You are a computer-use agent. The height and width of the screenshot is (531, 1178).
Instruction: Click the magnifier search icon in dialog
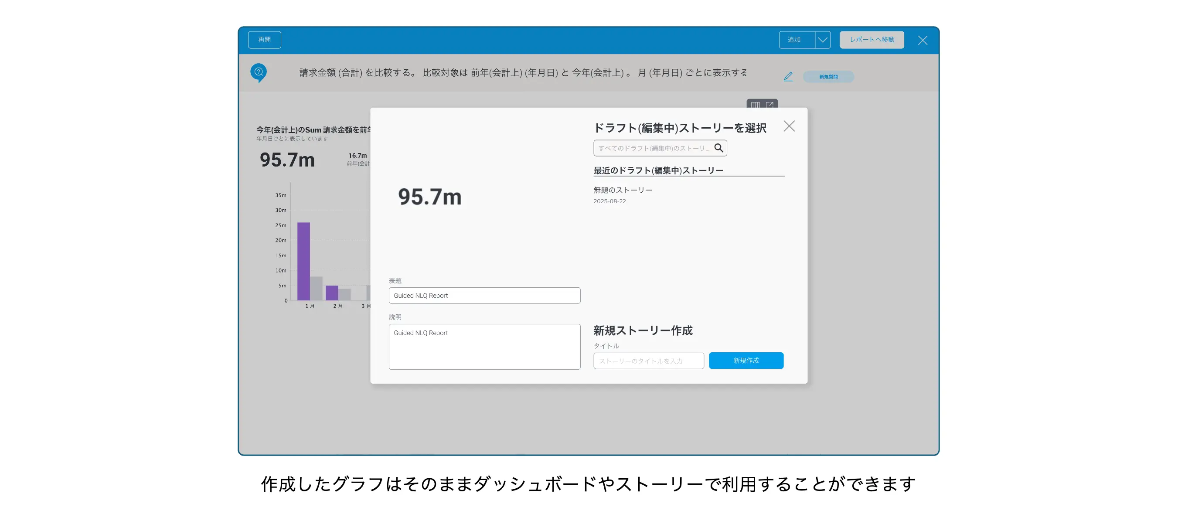click(718, 148)
